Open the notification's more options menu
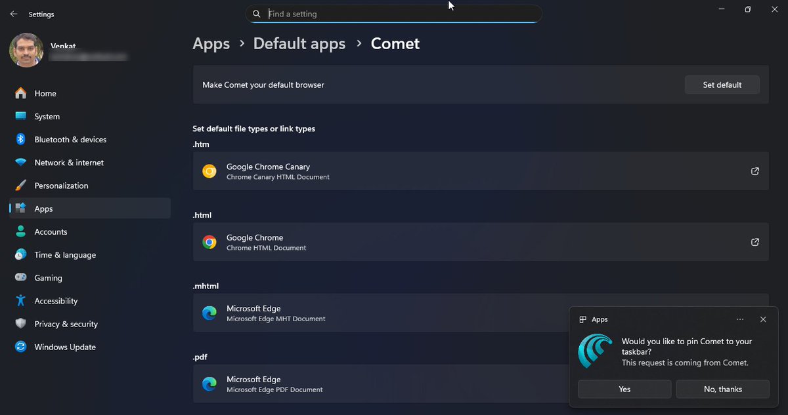 [740, 319]
